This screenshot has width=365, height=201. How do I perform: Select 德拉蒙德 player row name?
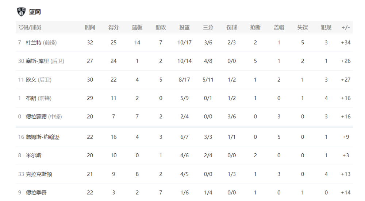coord(36,117)
